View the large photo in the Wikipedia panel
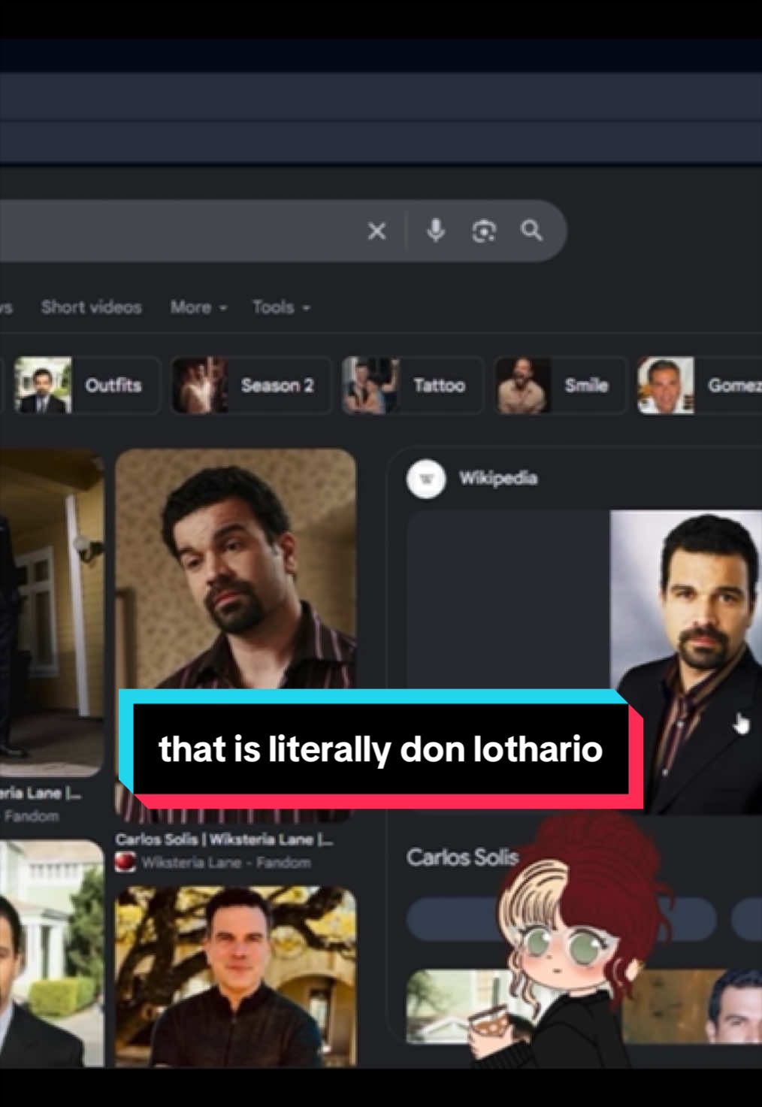Image resolution: width=762 pixels, height=1107 pixels. pyautogui.click(x=685, y=661)
